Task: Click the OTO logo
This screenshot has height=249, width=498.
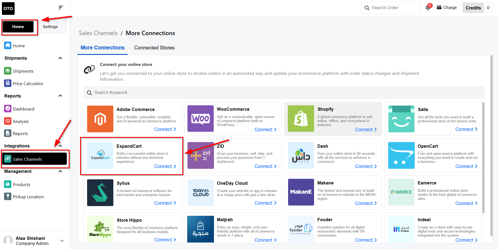Action: 8,8
